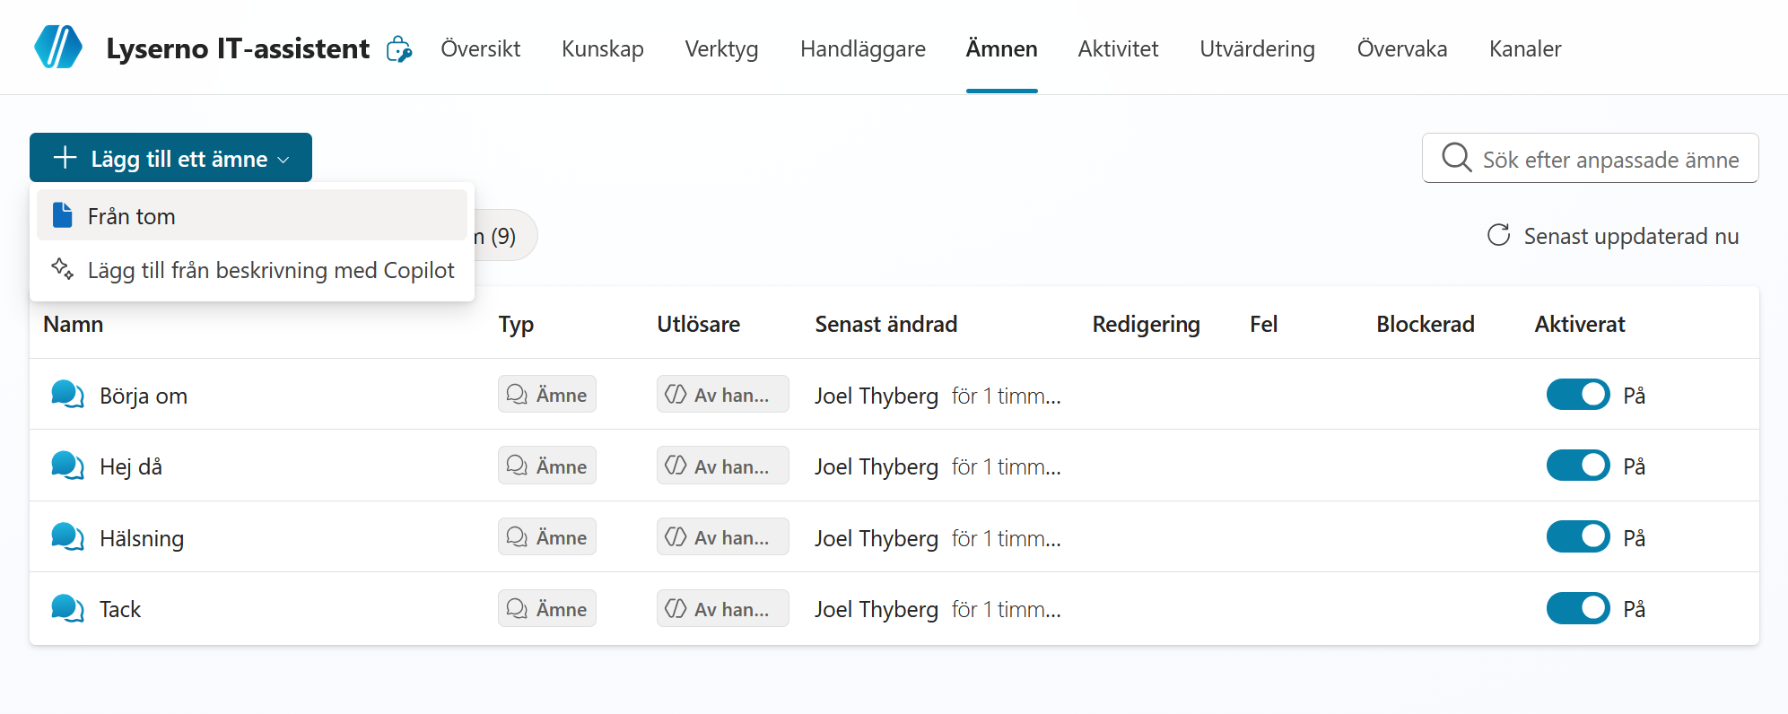The height and width of the screenshot is (714, 1788).
Task: Click Joel Thyberg in the Tack row
Action: (876, 609)
